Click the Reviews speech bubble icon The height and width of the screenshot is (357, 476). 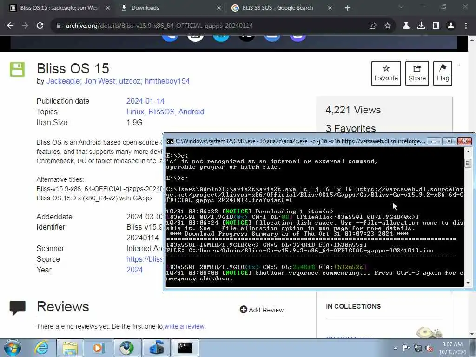17,308
